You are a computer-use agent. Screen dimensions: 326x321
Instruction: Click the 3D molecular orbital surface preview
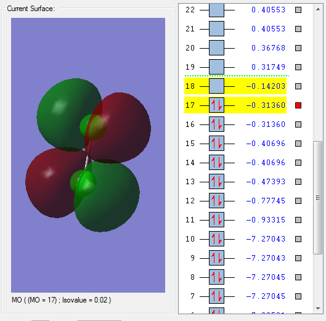(88, 155)
